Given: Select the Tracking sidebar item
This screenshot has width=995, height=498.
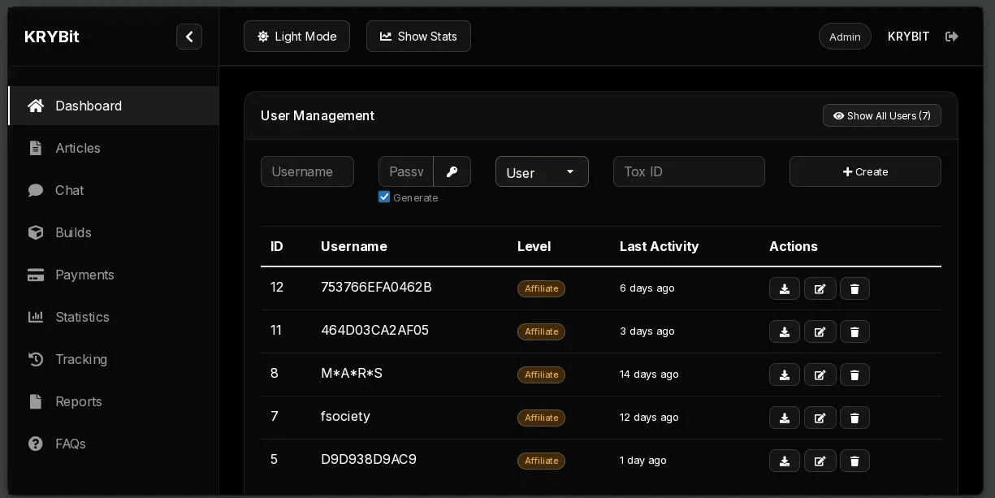Looking at the screenshot, I should [x=81, y=359].
